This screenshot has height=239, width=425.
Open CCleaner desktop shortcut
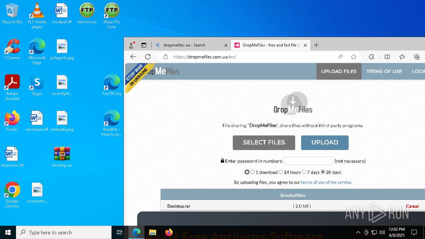[x=12, y=49]
